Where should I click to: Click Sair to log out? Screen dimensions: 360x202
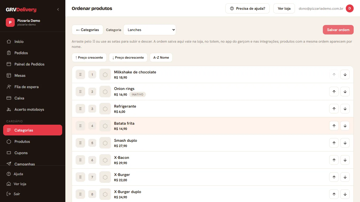point(33,194)
